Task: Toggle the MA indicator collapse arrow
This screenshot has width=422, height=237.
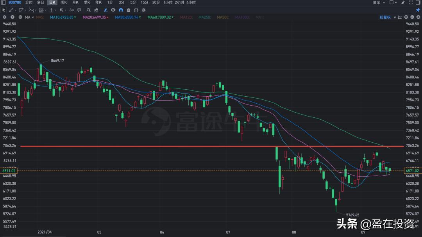Action: click(33, 17)
